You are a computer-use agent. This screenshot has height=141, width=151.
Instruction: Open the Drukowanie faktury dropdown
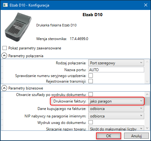[x=116, y=101]
